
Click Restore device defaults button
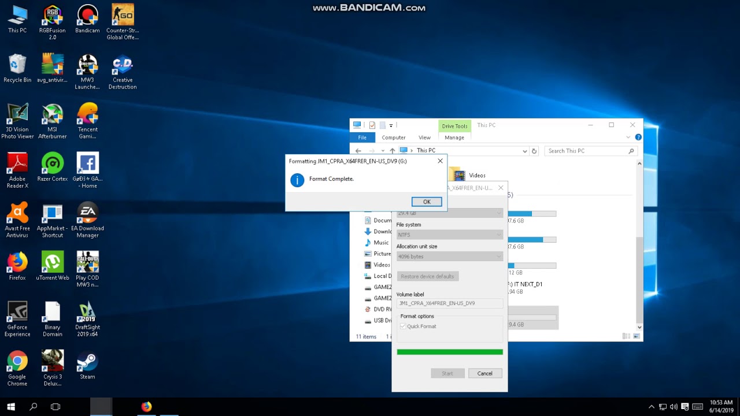427,276
